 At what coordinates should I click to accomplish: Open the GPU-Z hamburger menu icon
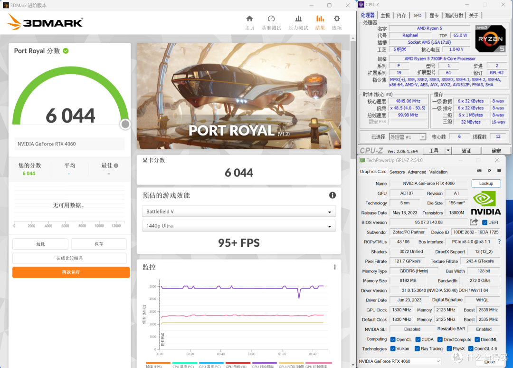pyautogui.click(x=499, y=171)
